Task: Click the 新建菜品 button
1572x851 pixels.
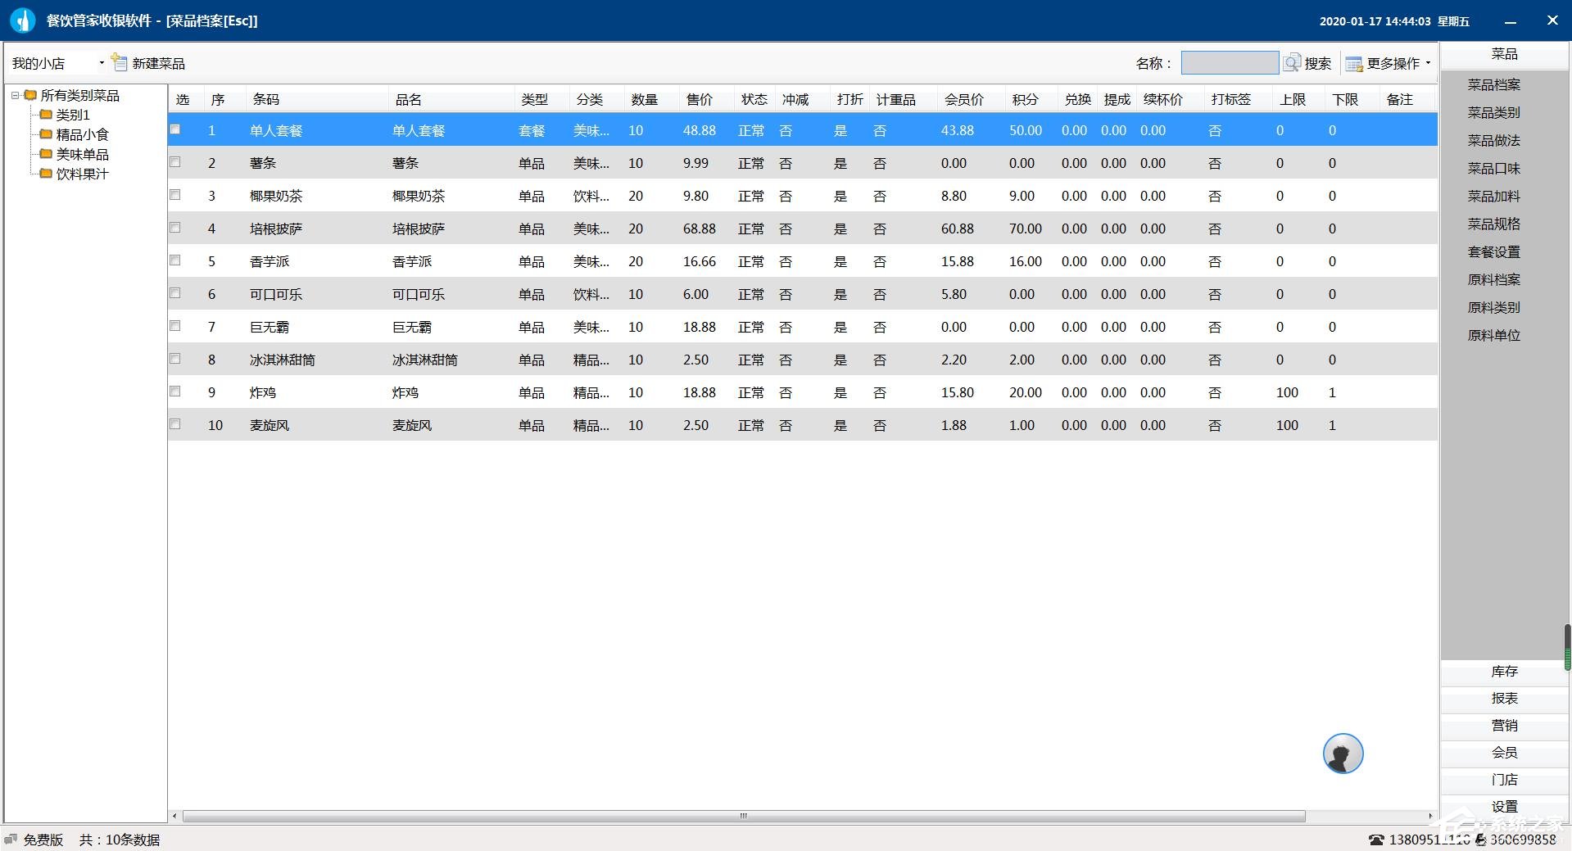Action: tap(148, 63)
